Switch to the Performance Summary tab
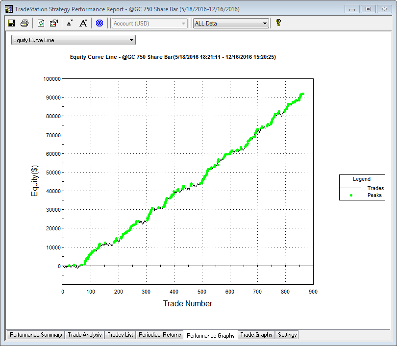The image size is (397, 346). coord(36,335)
